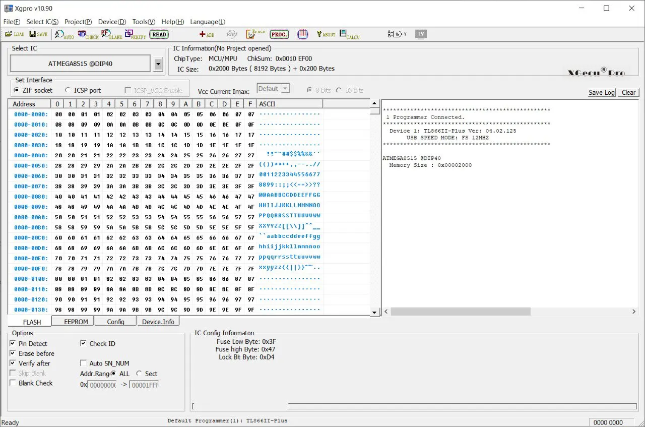Uncheck the Pin Detect option
Viewport: 645px width, 427px height.
(x=13, y=344)
